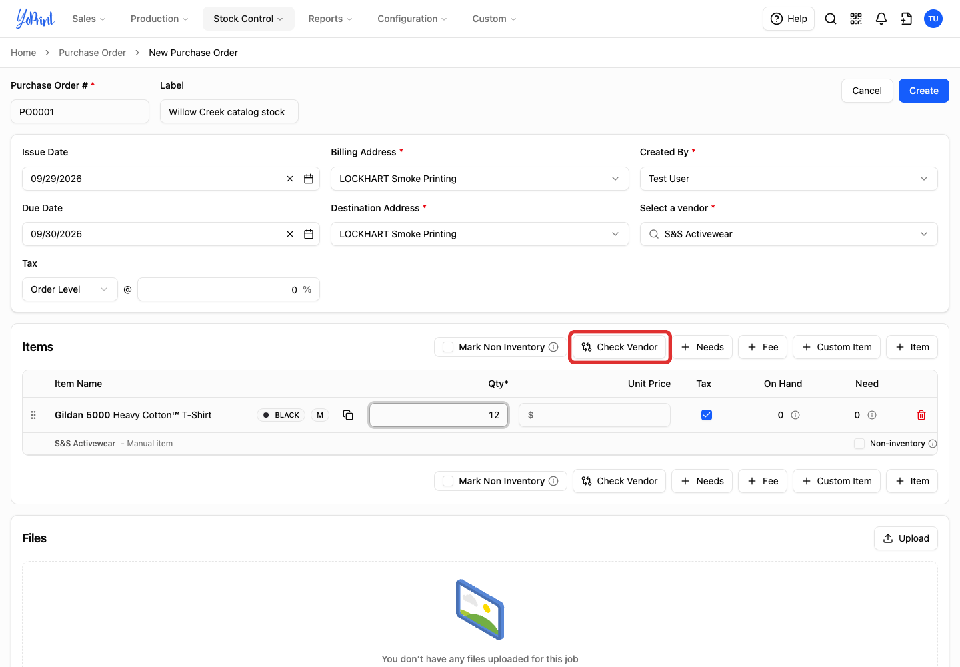Open the YoPrint logo home link
Image resolution: width=960 pixels, height=667 pixels.
point(35,19)
